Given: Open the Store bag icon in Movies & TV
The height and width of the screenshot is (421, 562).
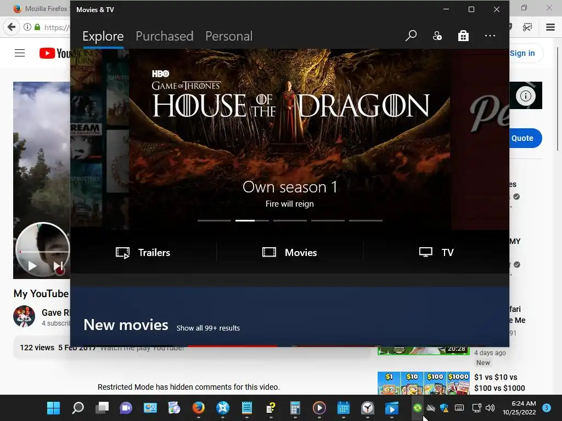Looking at the screenshot, I should point(463,36).
